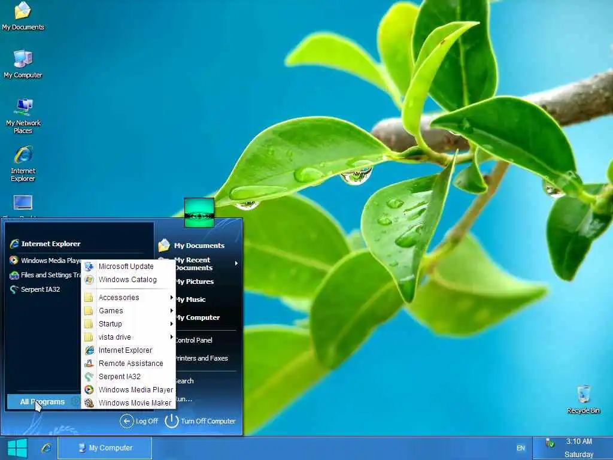Screen dimensions: 613x460
Task: Click the Log Off arrow icon
Action: (127, 421)
